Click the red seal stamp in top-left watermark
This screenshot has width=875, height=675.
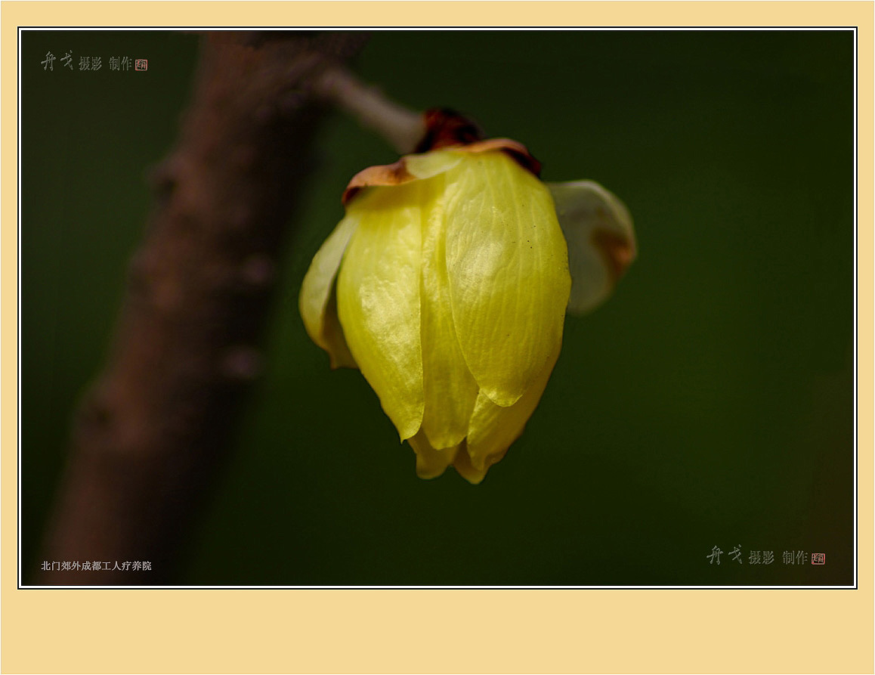[x=141, y=65]
